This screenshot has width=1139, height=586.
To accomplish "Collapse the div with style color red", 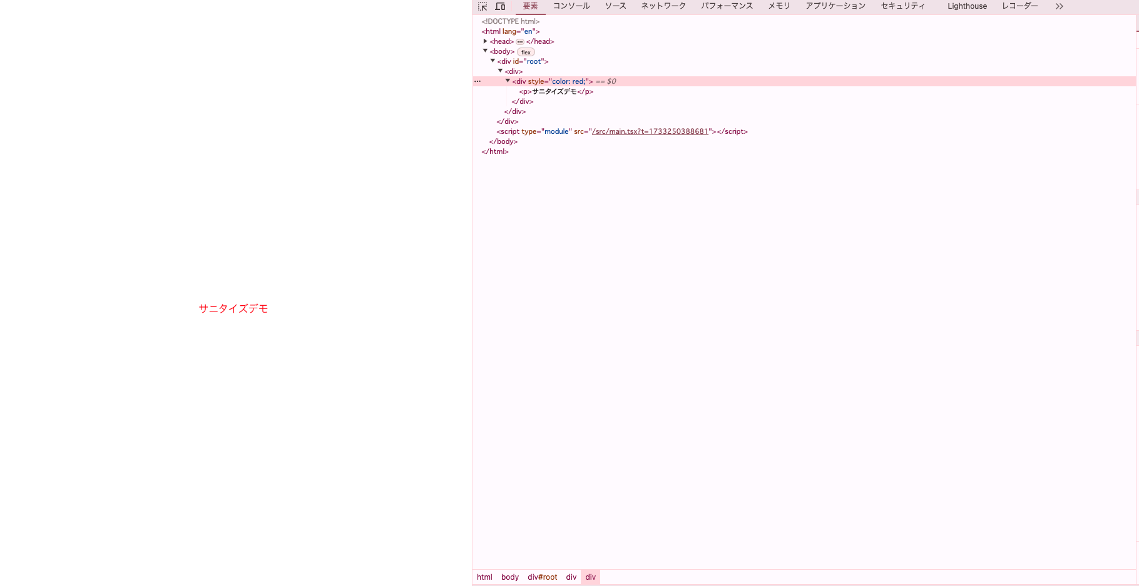I will [508, 81].
